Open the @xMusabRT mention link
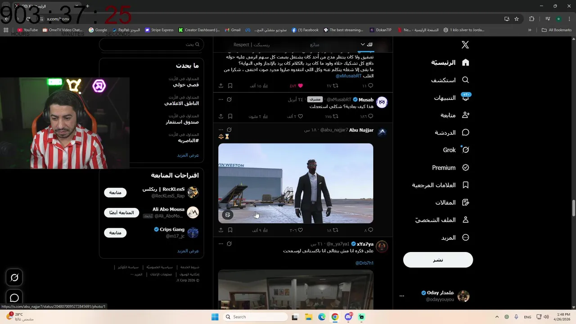Viewport: 576px width, 324px height. pos(349,76)
